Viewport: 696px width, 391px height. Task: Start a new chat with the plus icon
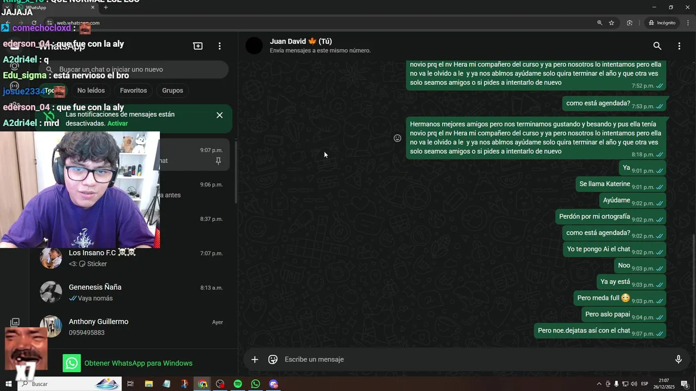(198, 46)
